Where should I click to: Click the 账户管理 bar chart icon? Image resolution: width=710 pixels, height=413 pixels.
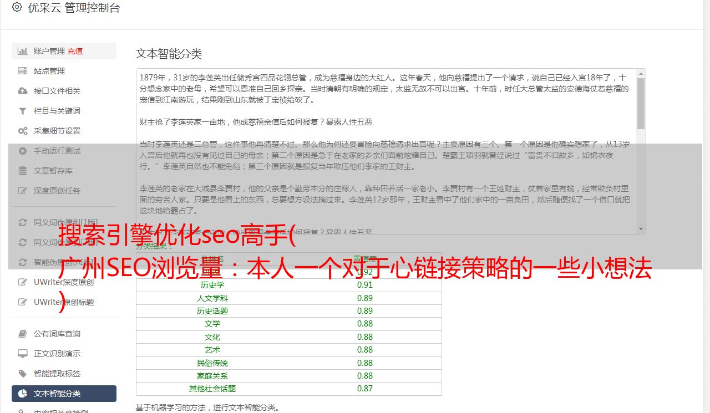(23, 51)
